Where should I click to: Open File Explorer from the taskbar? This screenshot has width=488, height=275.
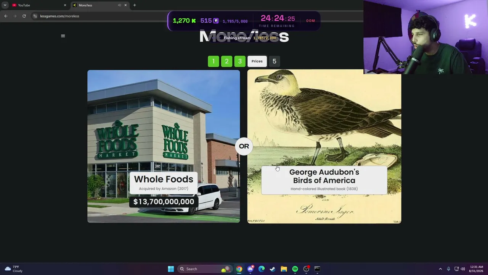coord(284,269)
